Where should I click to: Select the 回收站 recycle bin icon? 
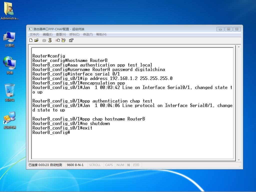click(x=10, y=92)
